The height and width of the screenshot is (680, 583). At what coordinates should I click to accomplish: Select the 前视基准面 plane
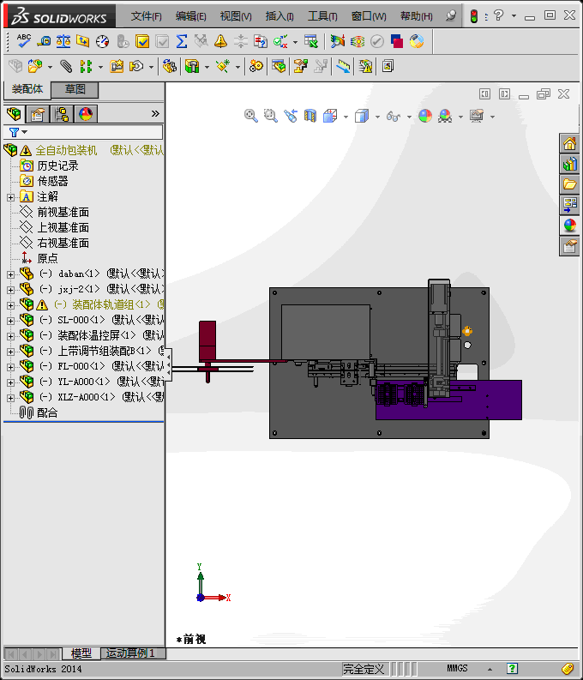coord(63,212)
